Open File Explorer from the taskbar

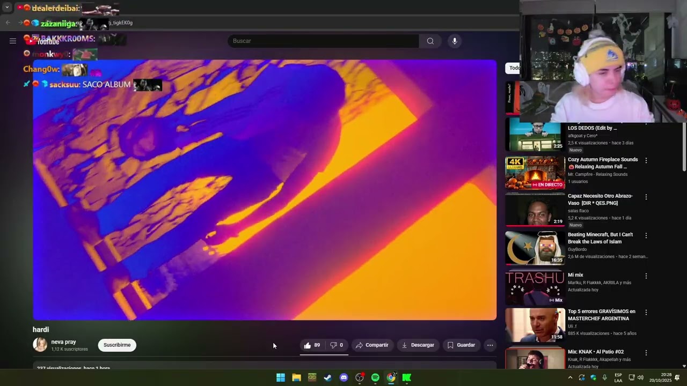coord(296,377)
